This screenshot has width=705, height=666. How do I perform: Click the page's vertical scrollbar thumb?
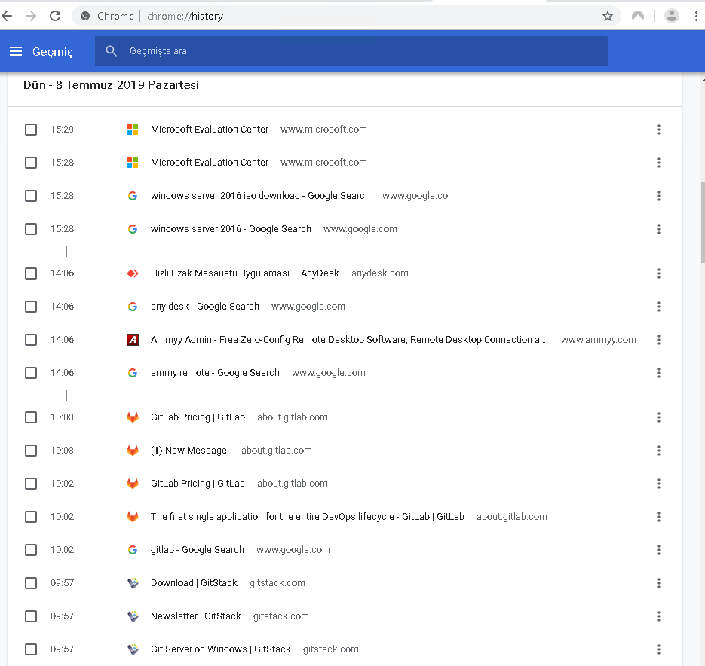pyautogui.click(x=702, y=222)
